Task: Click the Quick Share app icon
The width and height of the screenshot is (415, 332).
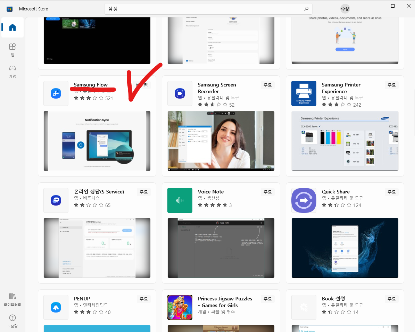Action: click(304, 200)
